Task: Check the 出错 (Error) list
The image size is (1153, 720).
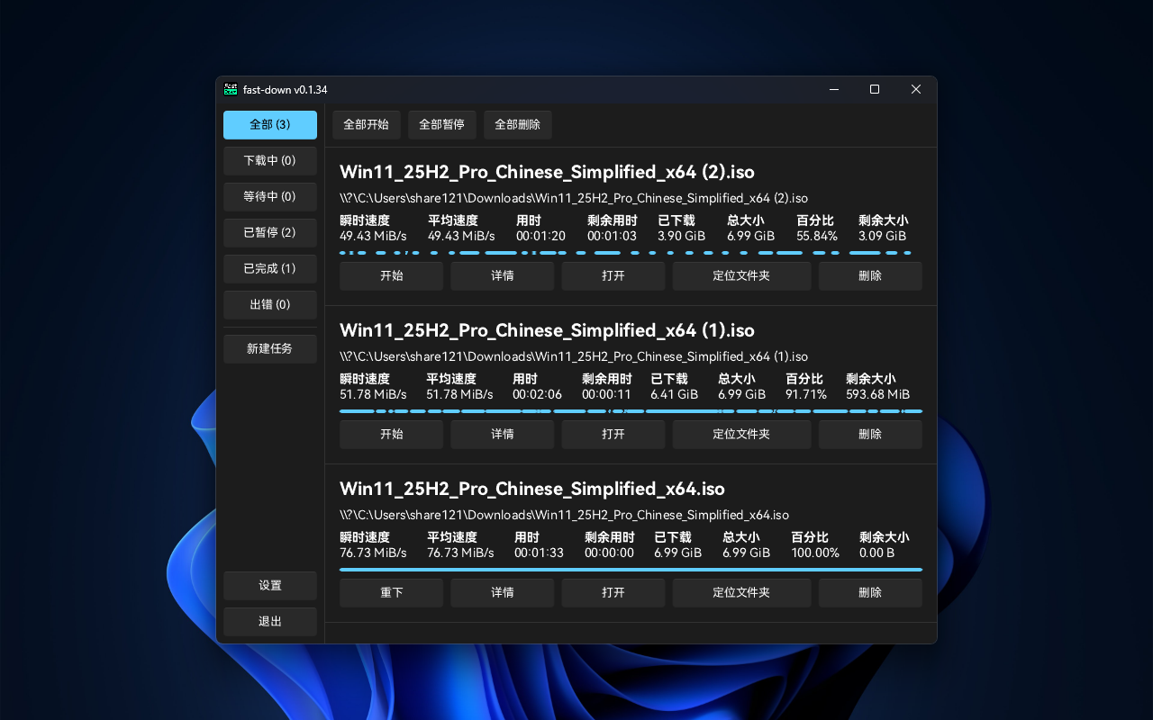Action: point(269,304)
